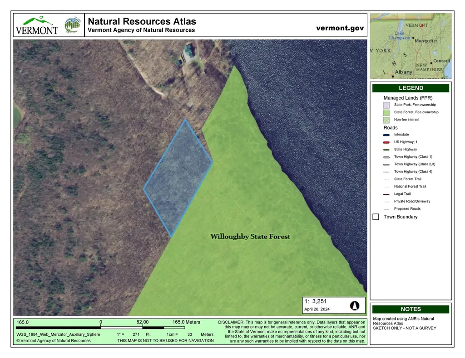Click the Legal Trail line symbol
The width and height of the screenshot is (465, 358).
(x=386, y=194)
